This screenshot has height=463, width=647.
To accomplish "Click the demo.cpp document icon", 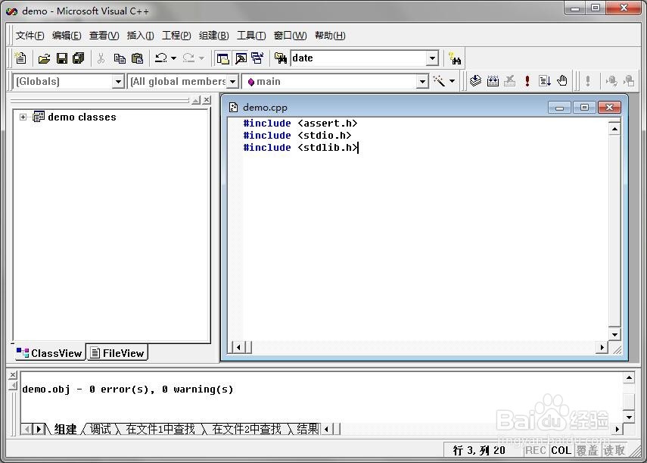I will 234,108.
